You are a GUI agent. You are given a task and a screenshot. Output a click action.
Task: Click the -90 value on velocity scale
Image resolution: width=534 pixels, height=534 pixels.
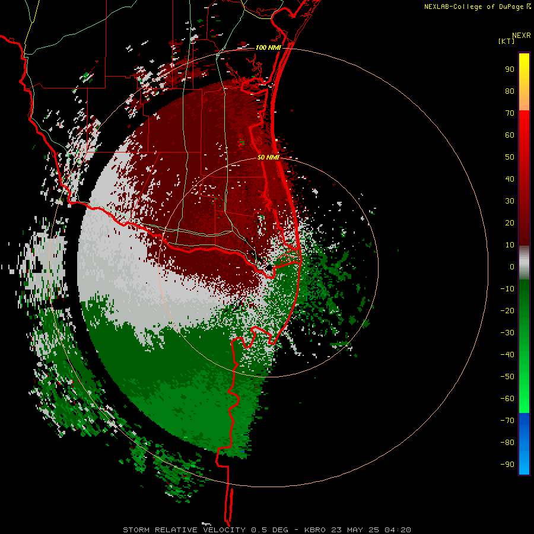pos(507,465)
